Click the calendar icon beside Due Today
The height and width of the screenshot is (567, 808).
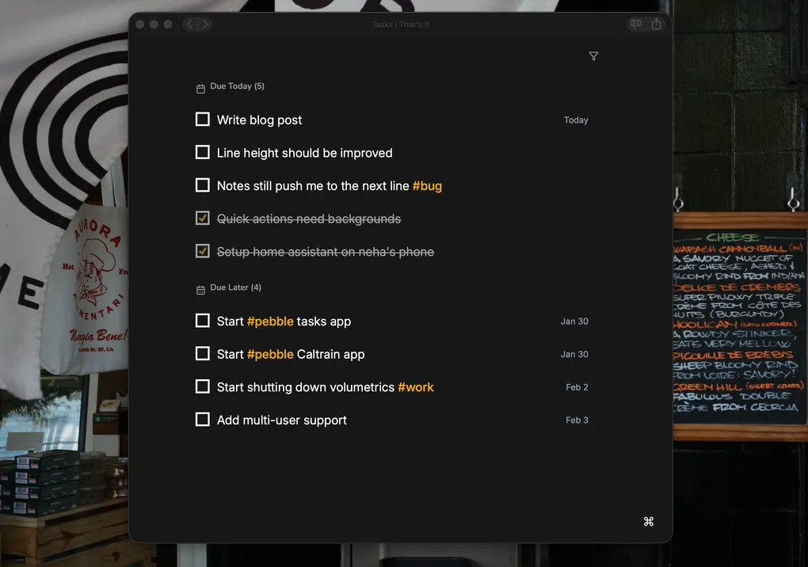pos(200,89)
